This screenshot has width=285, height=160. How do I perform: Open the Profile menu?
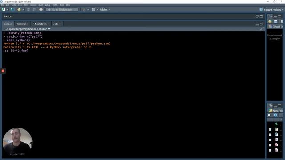click(x=55, y=5)
